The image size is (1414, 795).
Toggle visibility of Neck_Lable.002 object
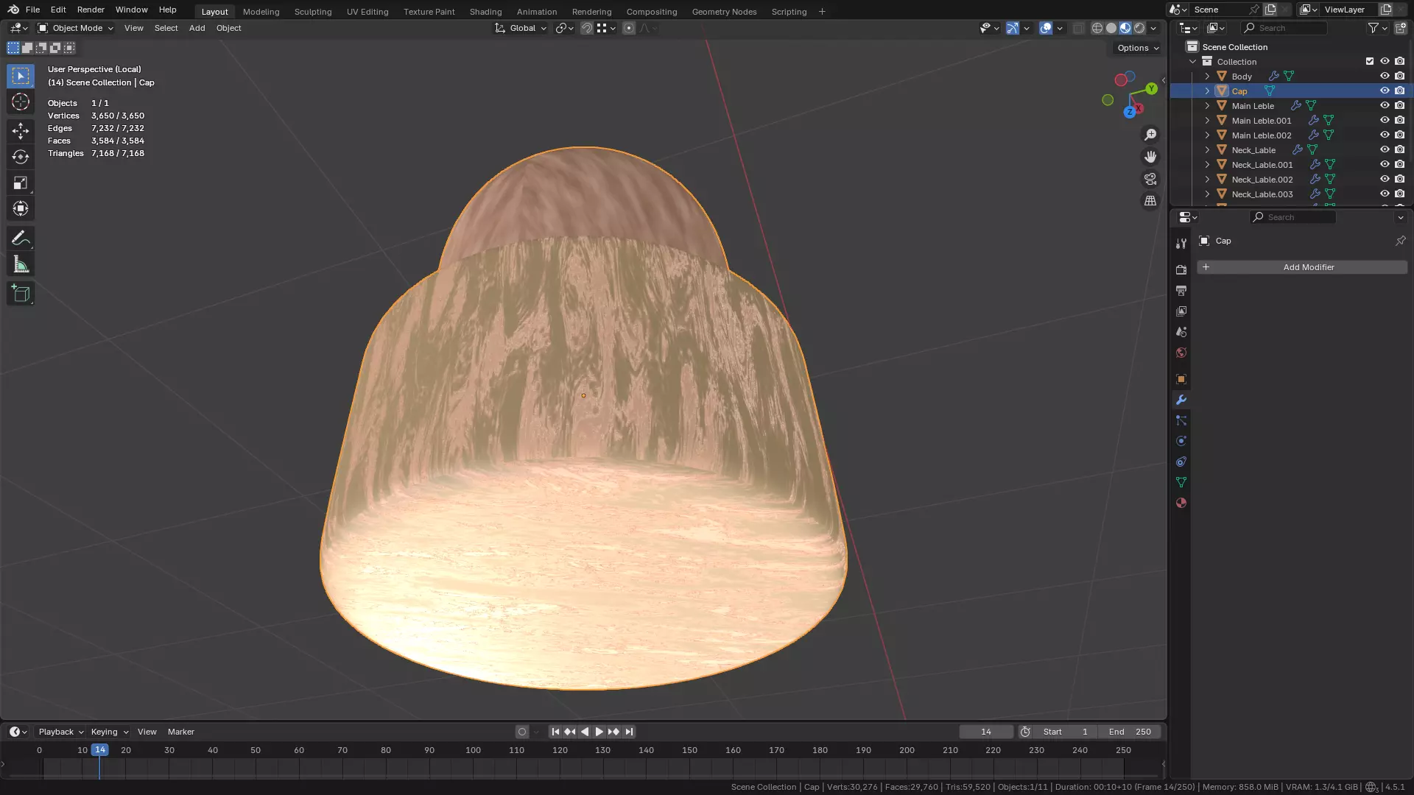point(1385,180)
